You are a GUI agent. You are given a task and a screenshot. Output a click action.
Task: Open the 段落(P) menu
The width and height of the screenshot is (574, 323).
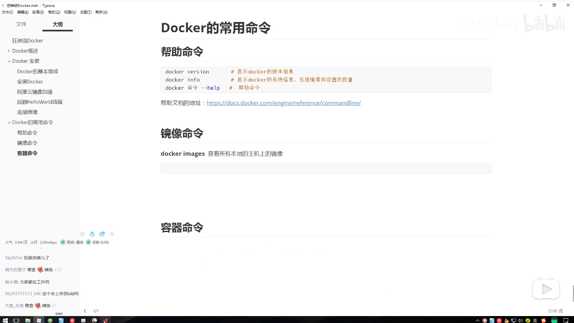38,12
